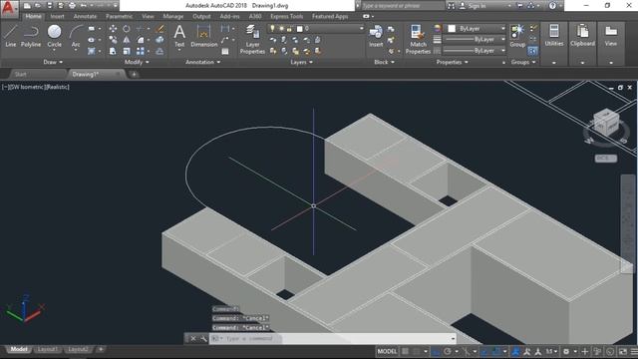Toggle MODEL space button in status bar
The width and height of the screenshot is (638, 359).
387,351
